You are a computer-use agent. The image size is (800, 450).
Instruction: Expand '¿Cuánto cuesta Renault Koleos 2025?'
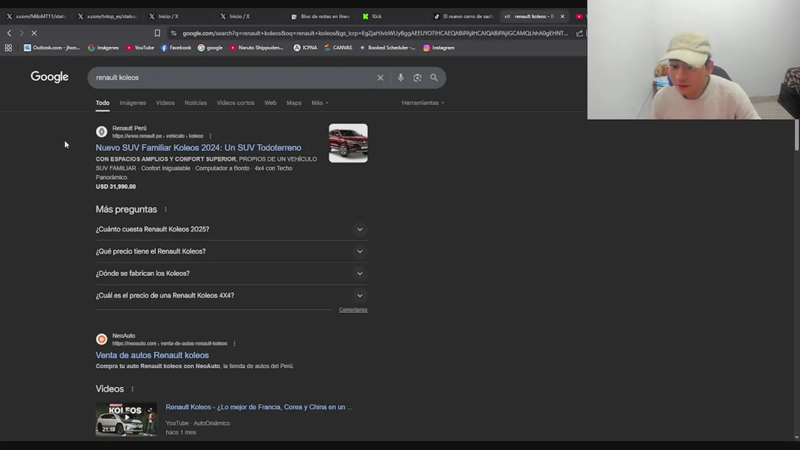pyautogui.click(x=231, y=229)
